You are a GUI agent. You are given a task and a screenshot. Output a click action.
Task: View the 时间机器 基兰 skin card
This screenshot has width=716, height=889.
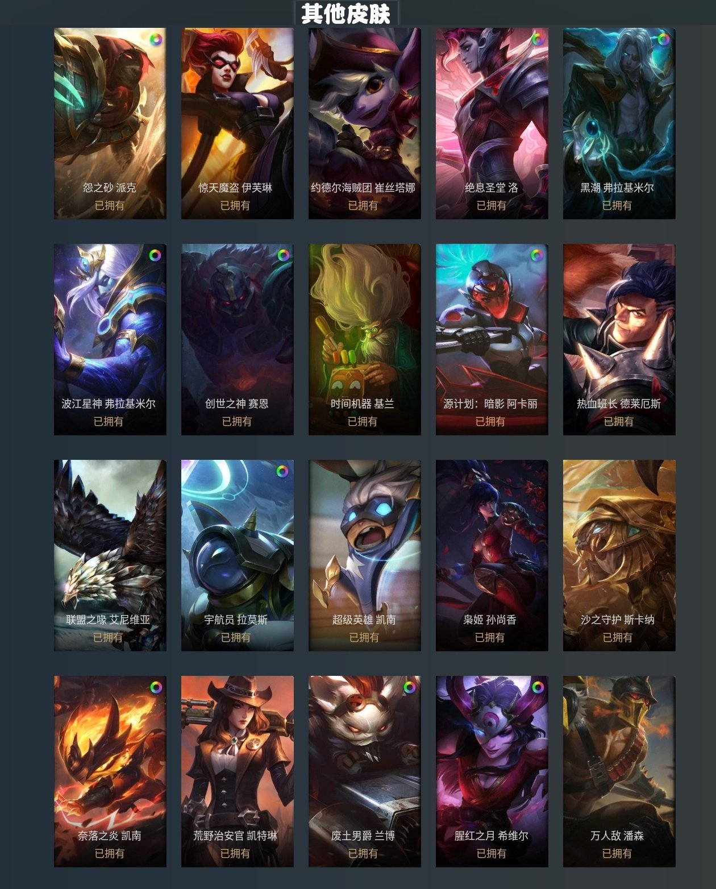(365, 339)
